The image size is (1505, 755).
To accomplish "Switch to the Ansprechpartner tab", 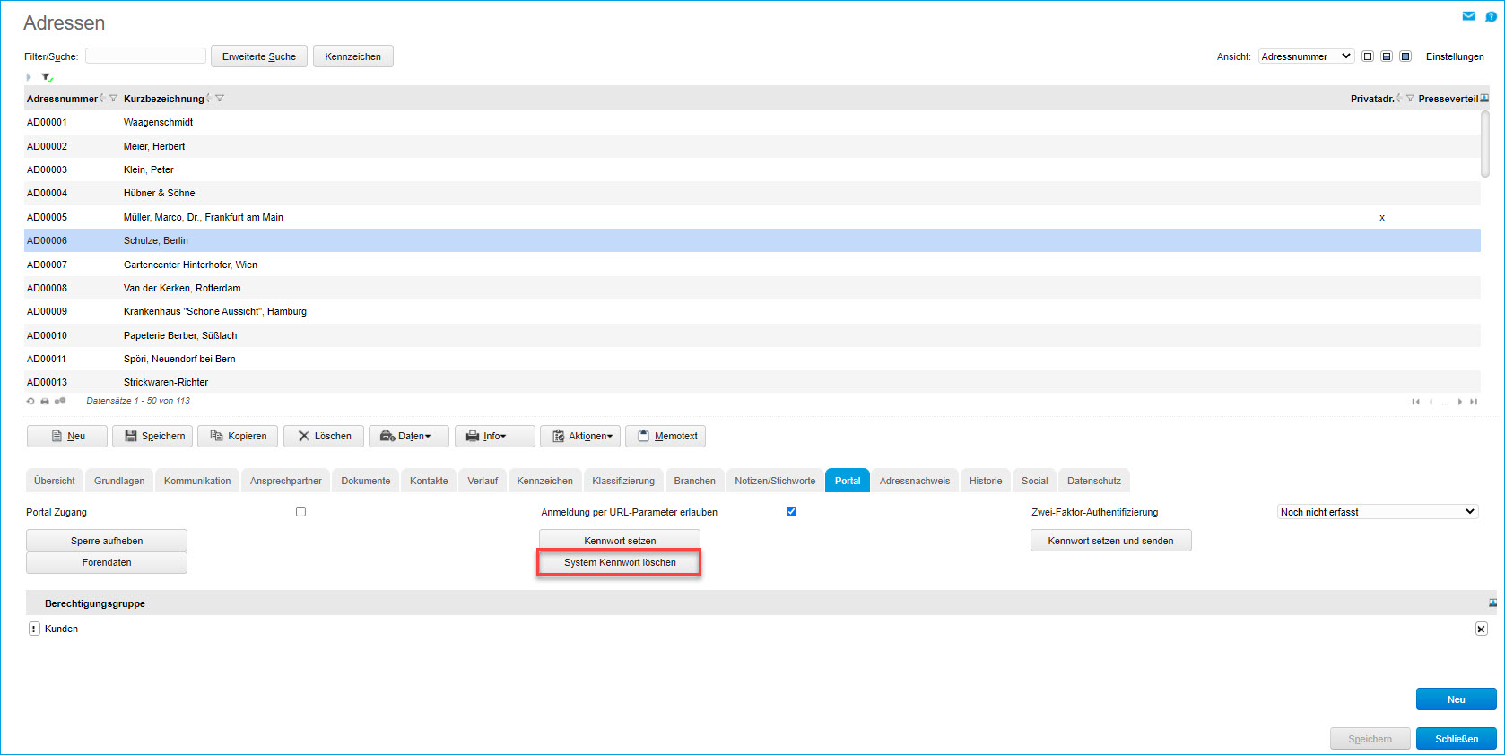I will click(x=285, y=481).
